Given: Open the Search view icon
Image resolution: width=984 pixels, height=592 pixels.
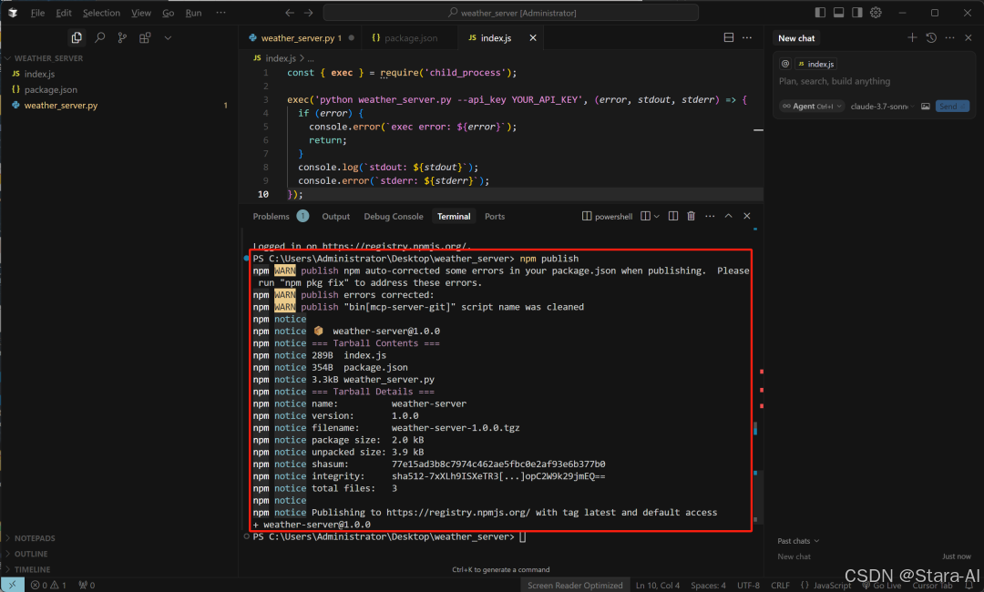Looking at the screenshot, I should click(x=100, y=37).
